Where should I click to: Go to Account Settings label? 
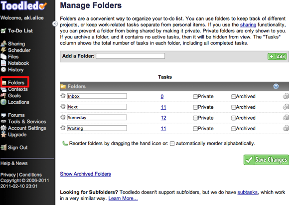point(27,128)
